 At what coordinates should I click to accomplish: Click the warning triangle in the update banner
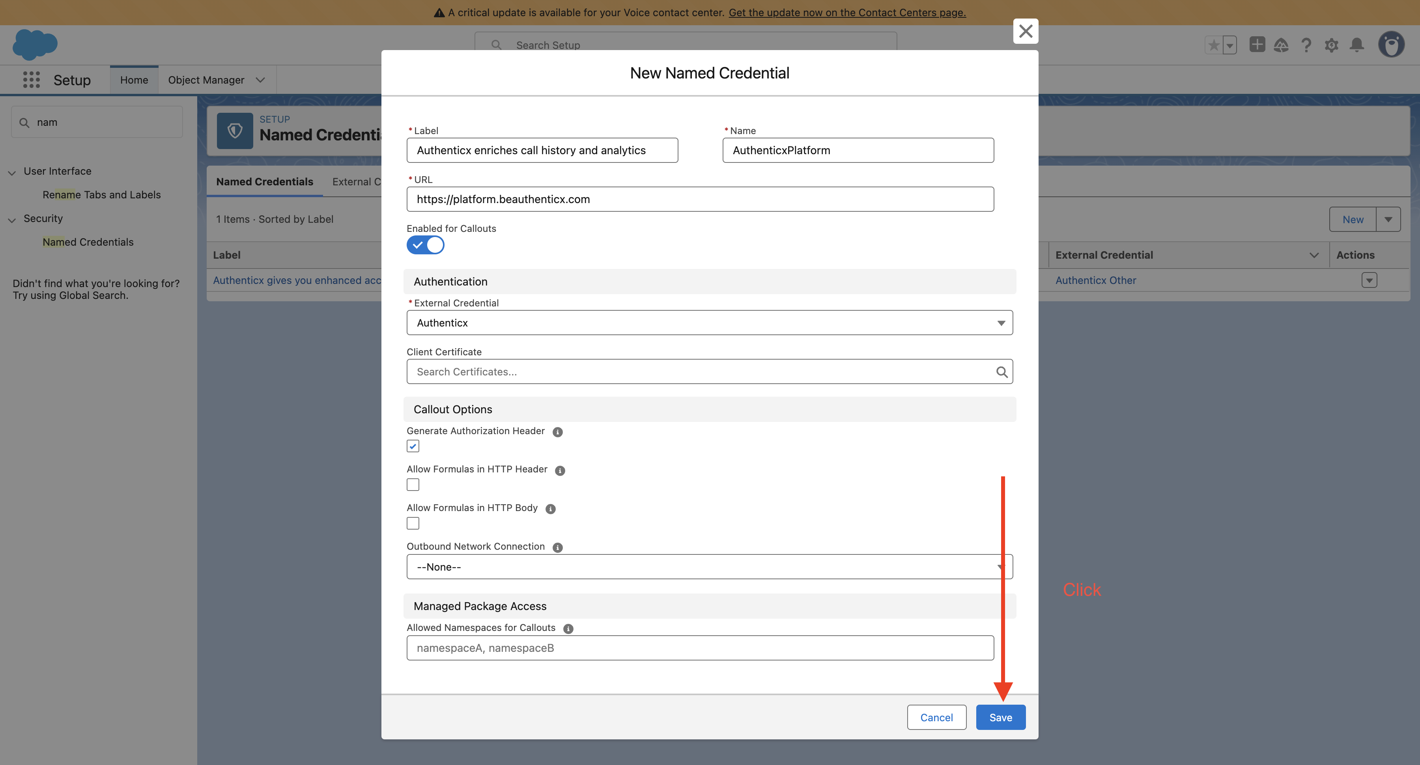tap(439, 13)
